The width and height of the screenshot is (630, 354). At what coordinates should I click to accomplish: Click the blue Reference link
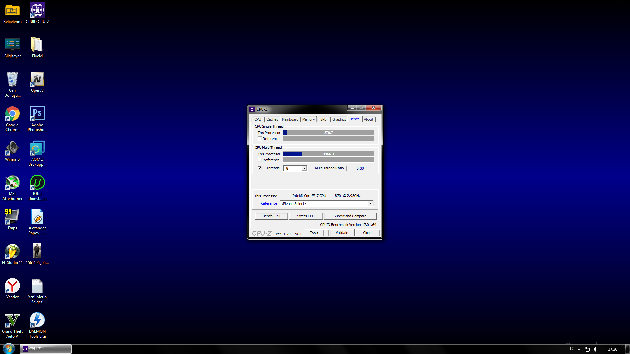[269, 203]
